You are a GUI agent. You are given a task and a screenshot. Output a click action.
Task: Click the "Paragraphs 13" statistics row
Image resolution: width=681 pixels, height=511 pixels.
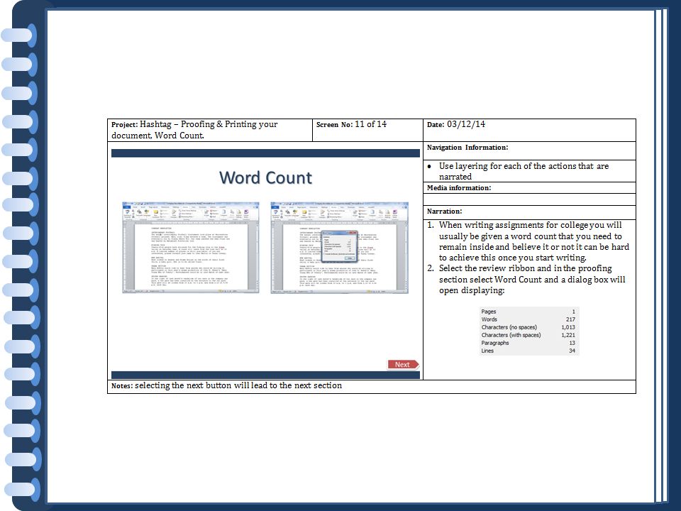[x=528, y=343]
